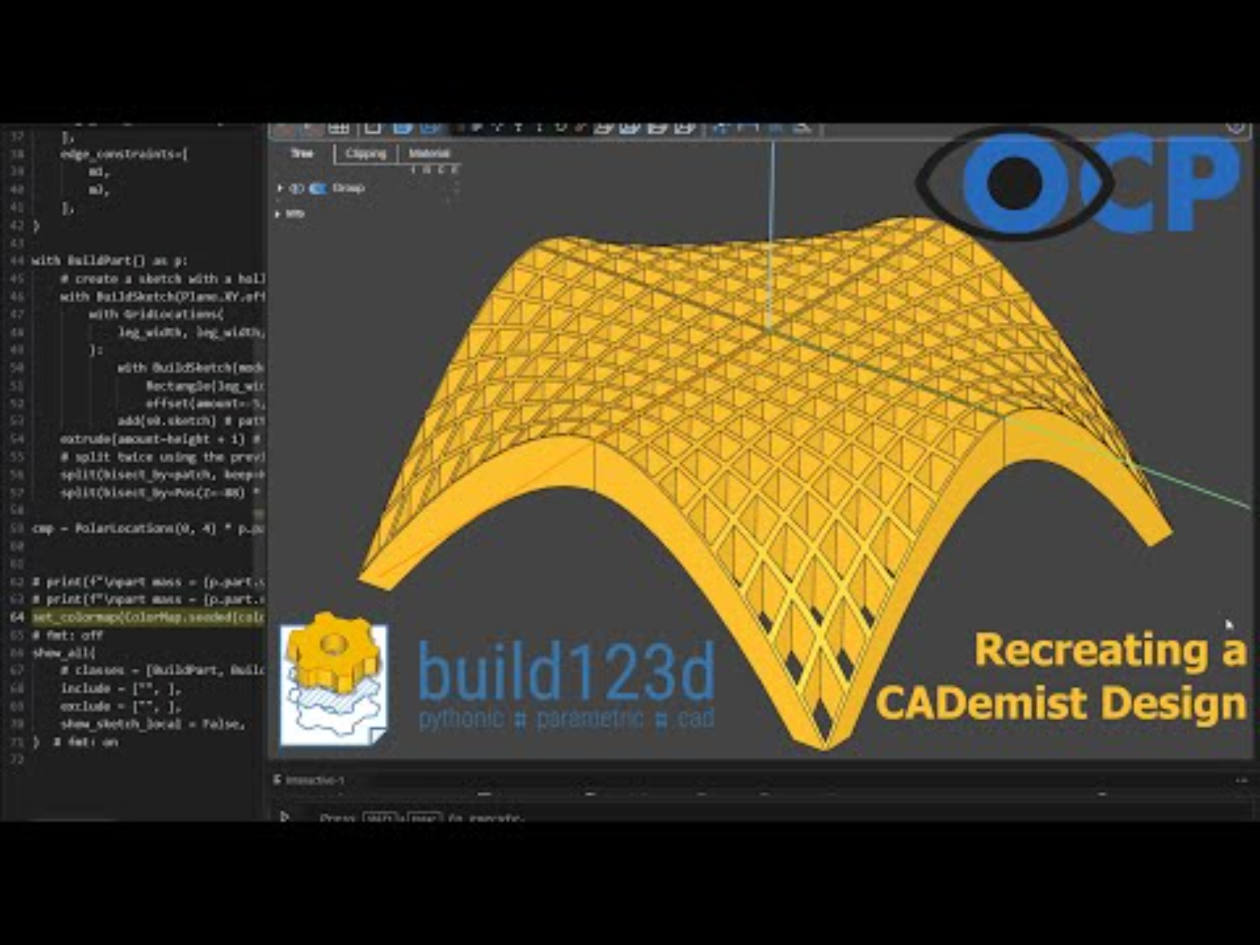Viewport: 1260px width, 945px height.
Task: Toggle the blue mesh visibility for Group
Action: pyautogui.click(x=318, y=188)
